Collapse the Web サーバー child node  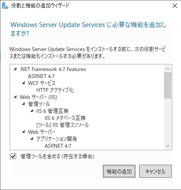[x=24, y=132]
